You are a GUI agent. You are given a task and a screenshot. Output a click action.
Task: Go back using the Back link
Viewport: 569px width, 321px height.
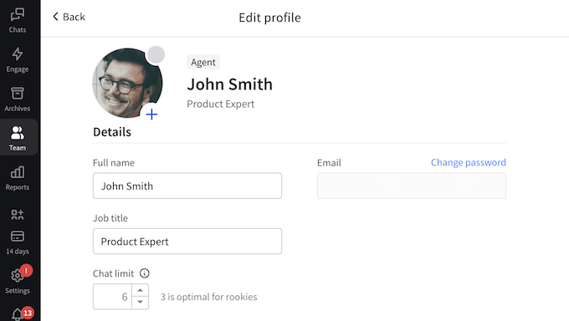click(x=69, y=17)
